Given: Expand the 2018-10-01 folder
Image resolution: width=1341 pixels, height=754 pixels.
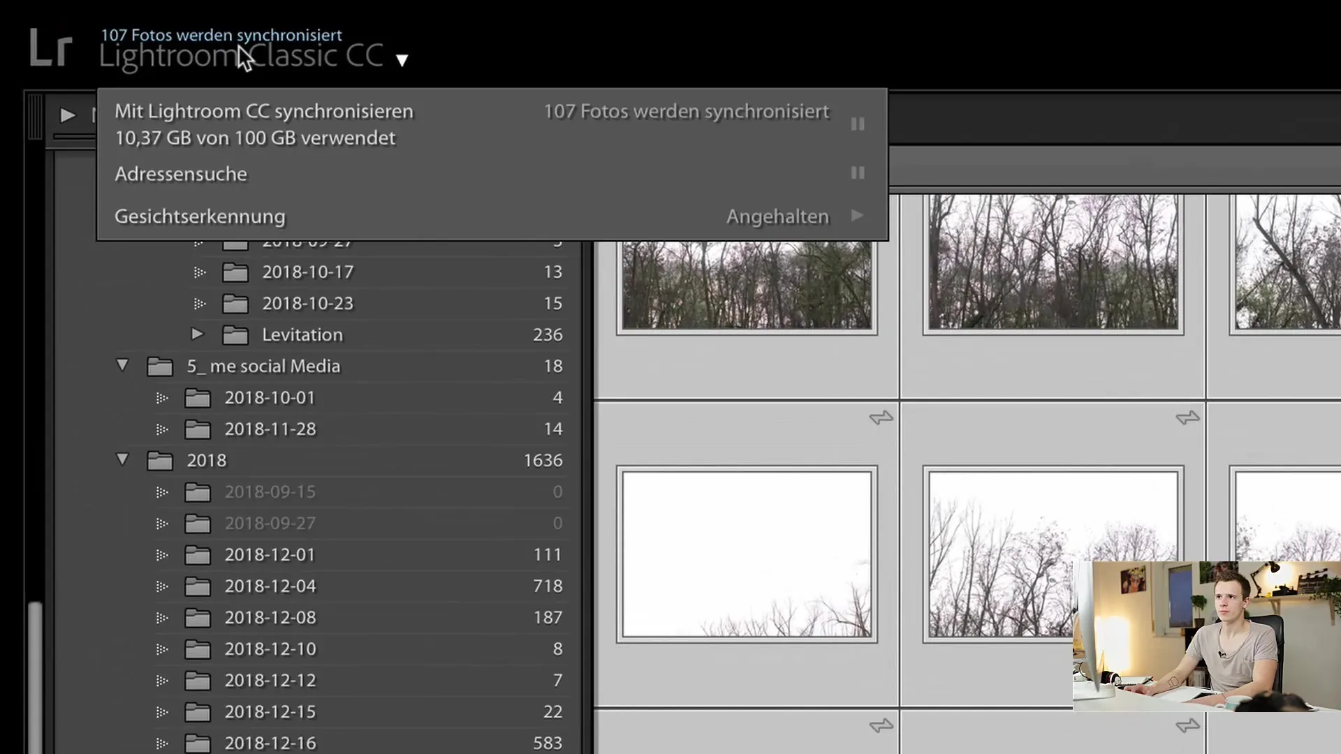Looking at the screenshot, I should tap(161, 398).
